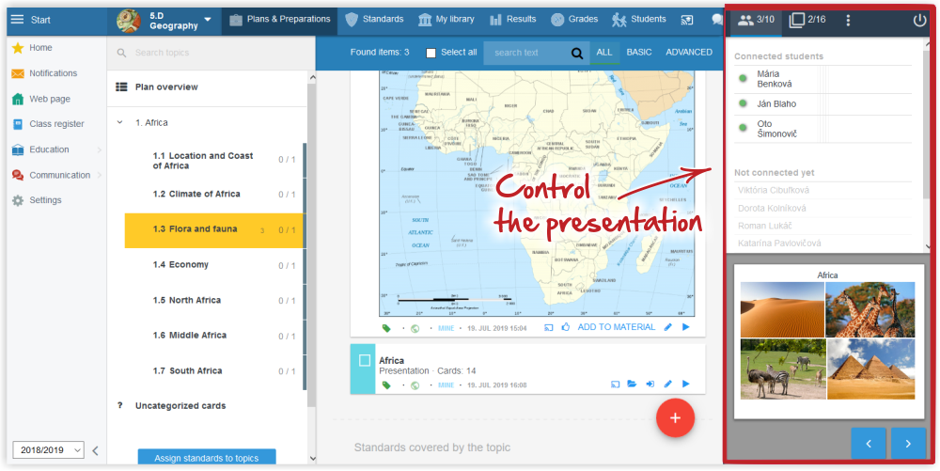Viewport: 940px width, 471px height.
Task: Switch filter to ALL
Action: coord(604,52)
